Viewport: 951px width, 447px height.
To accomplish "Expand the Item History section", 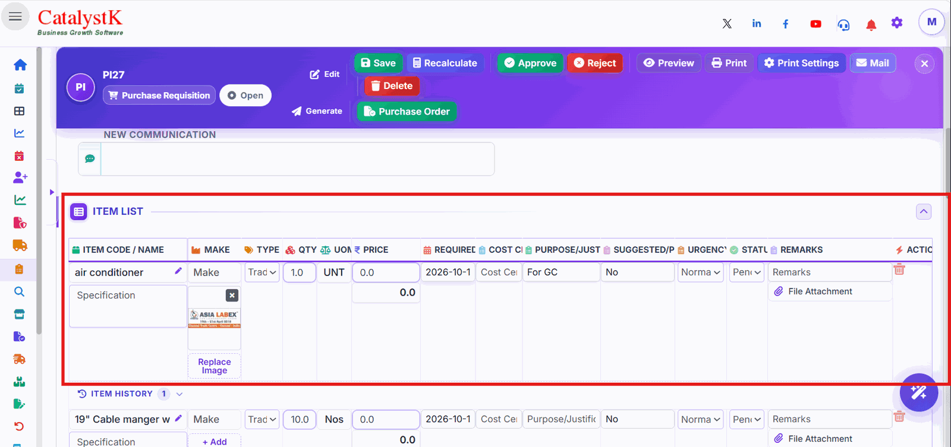I will [x=179, y=394].
